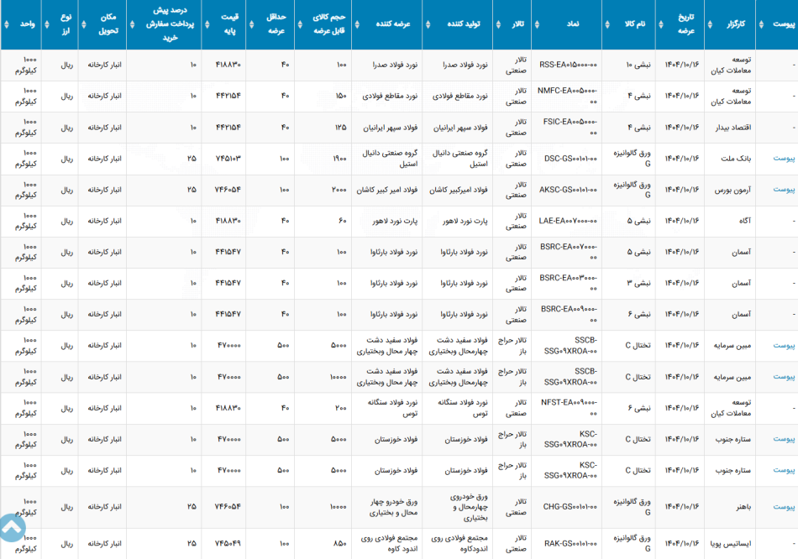Click the broker cell 'ایساتیس پویا'
This screenshot has height=559, width=798.
click(731, 544)
